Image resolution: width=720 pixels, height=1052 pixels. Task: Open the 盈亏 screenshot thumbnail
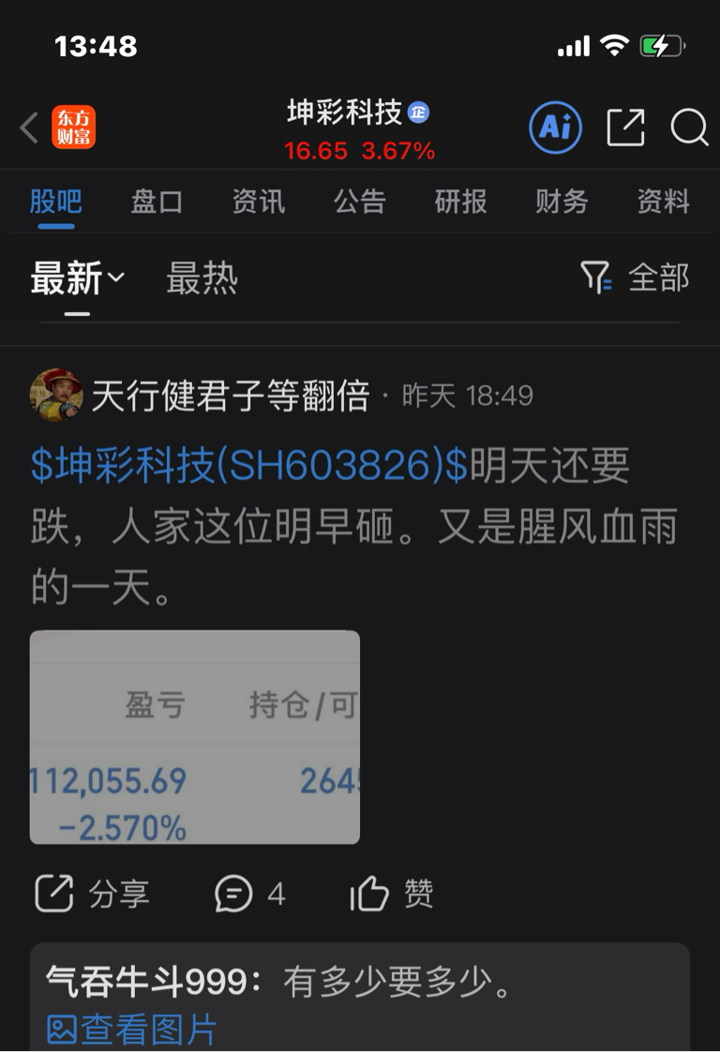point(195,737)
